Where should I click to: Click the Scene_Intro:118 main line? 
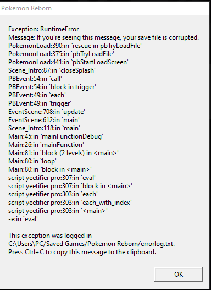pyautogui.click(x=44, y=128)
